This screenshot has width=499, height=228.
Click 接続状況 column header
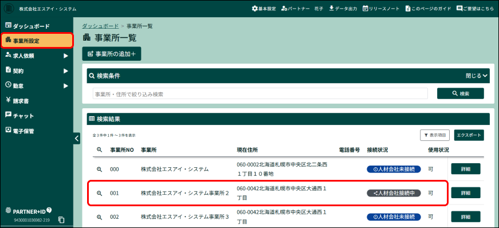377,150
